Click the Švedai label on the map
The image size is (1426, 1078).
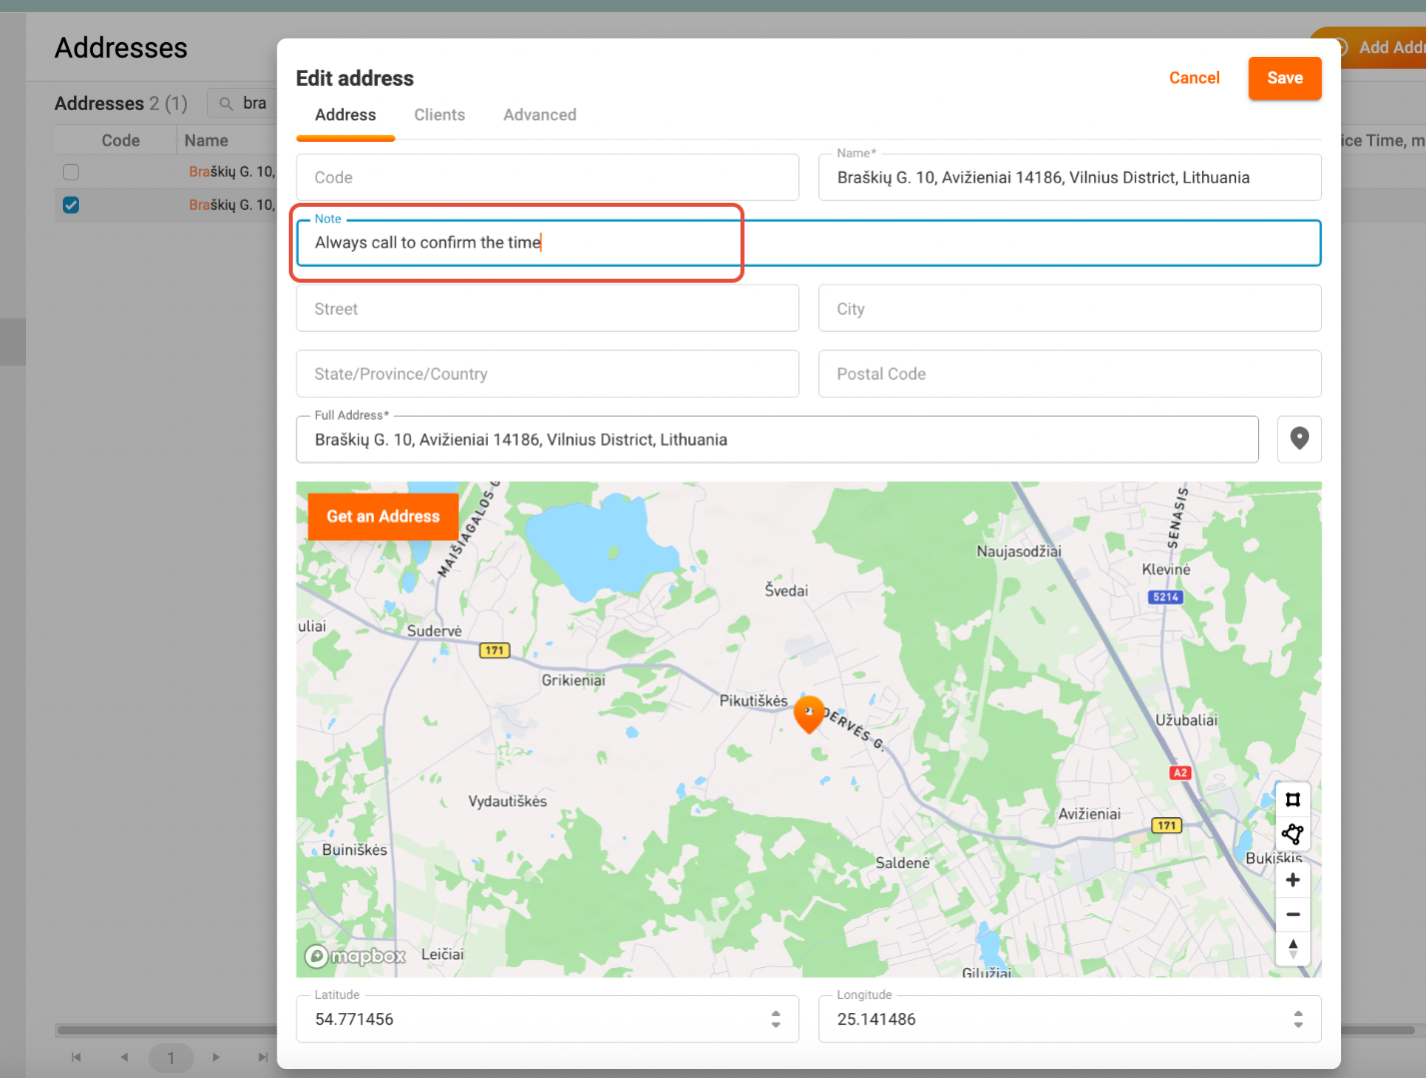pos(786,590)
